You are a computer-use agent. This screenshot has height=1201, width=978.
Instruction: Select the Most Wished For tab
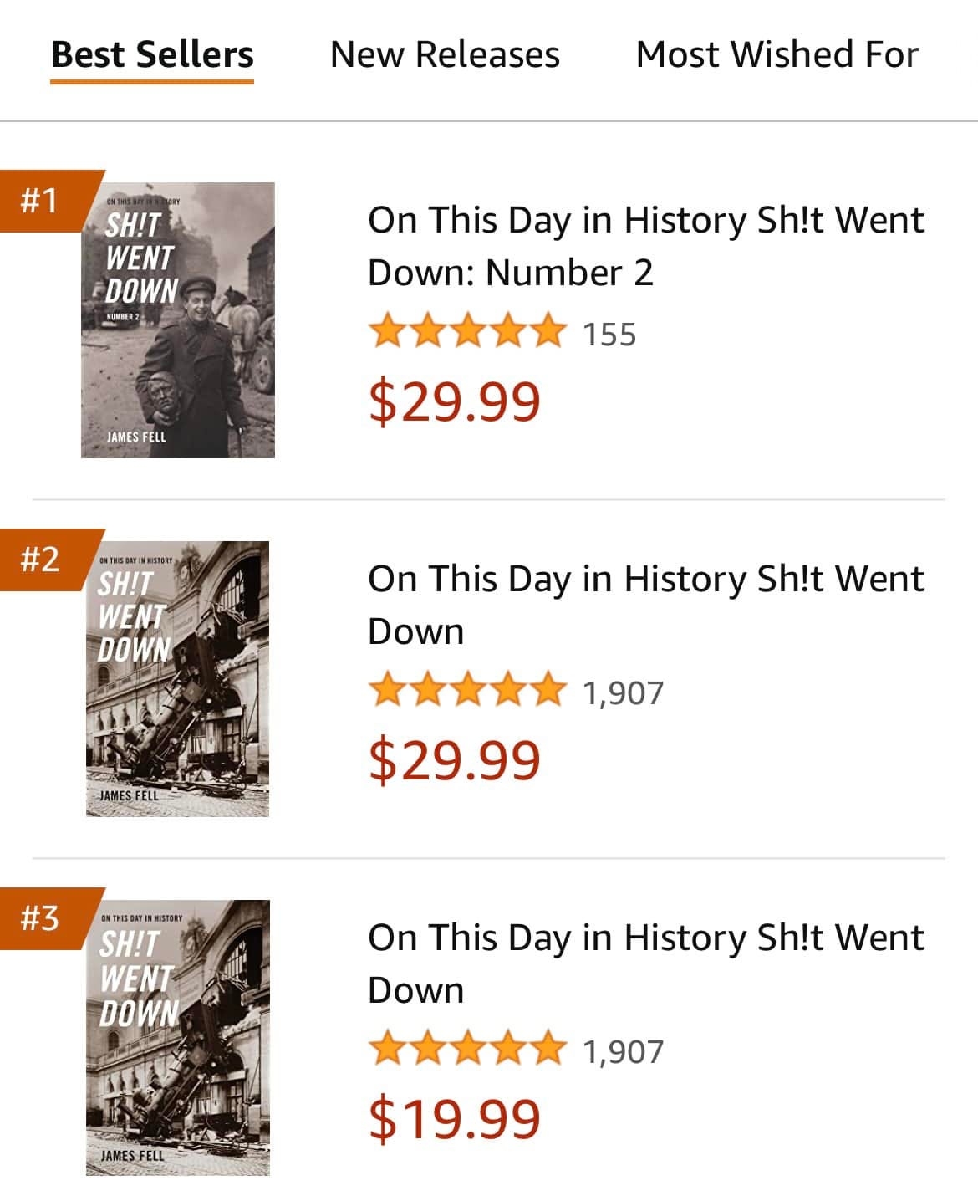pyautogui.click(x=777, y=55)
